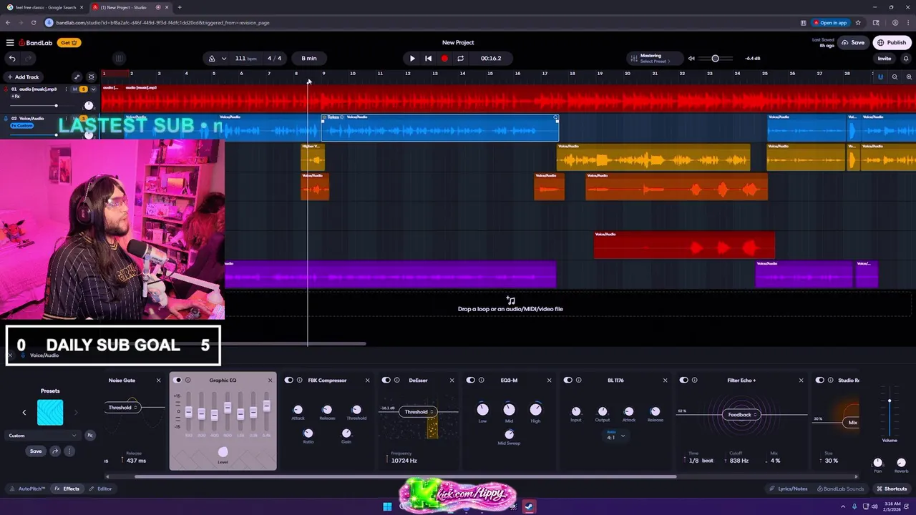Toggle the metronome icon
This screenshot has height=515, width=916.
pyautogui.click(x=212, y=59)
